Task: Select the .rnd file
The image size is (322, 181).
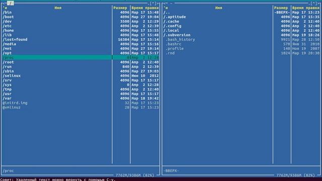Action: click(242, 53)
